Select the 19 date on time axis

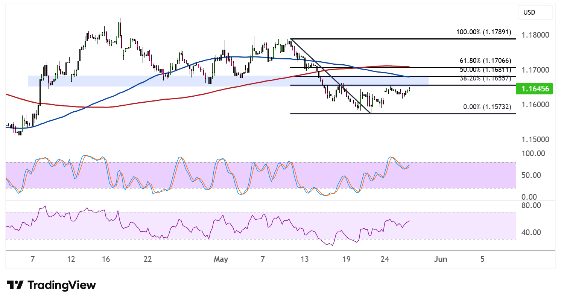(347, 259)
